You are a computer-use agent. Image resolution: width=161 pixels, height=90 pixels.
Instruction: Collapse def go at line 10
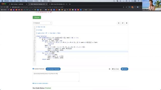pos(36,41)
